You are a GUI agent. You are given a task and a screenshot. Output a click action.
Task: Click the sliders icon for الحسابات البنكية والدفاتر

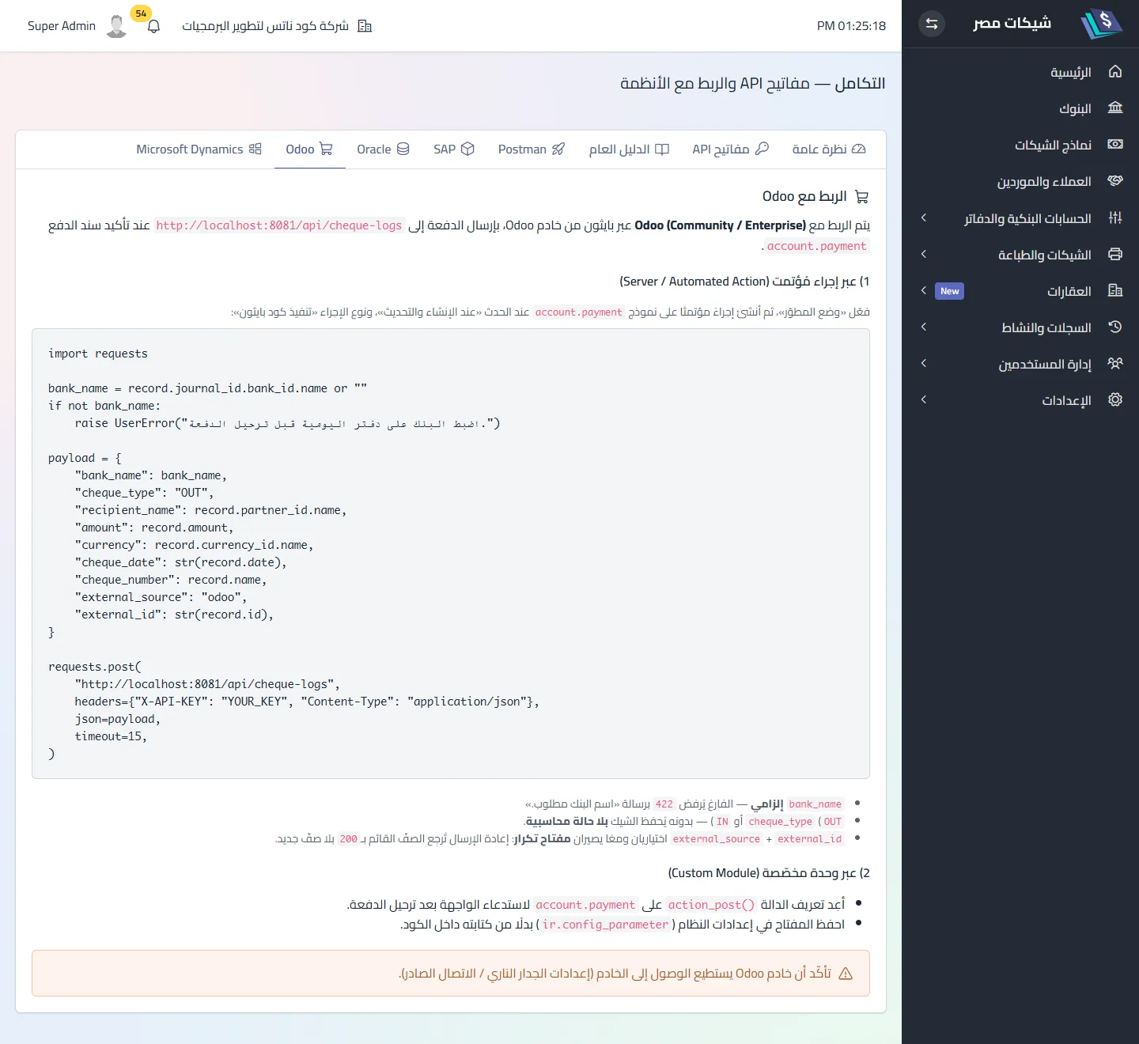tap(1115, 217)
